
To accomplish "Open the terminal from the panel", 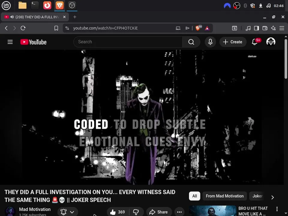I will (x=35, y=5).
